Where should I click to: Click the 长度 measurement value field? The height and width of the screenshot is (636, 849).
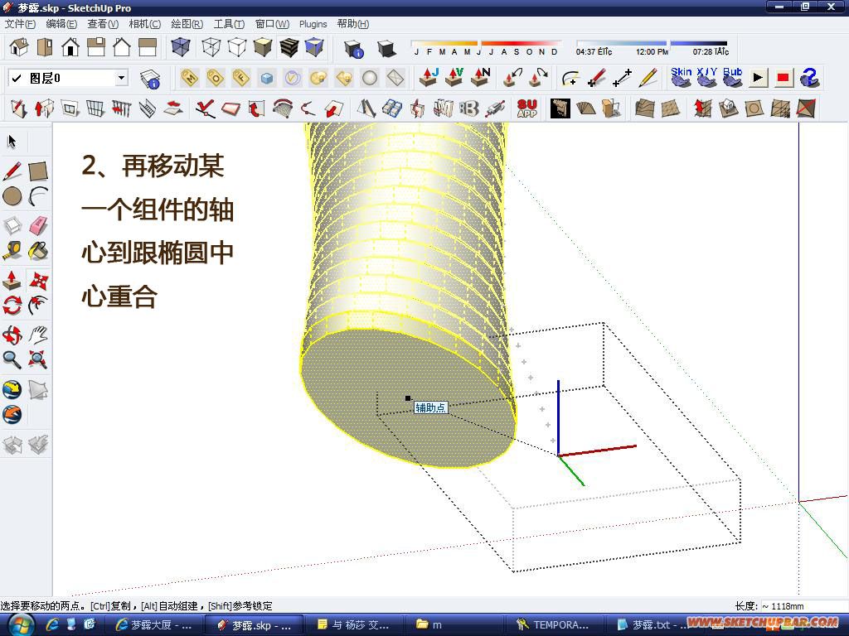(803, 606)
